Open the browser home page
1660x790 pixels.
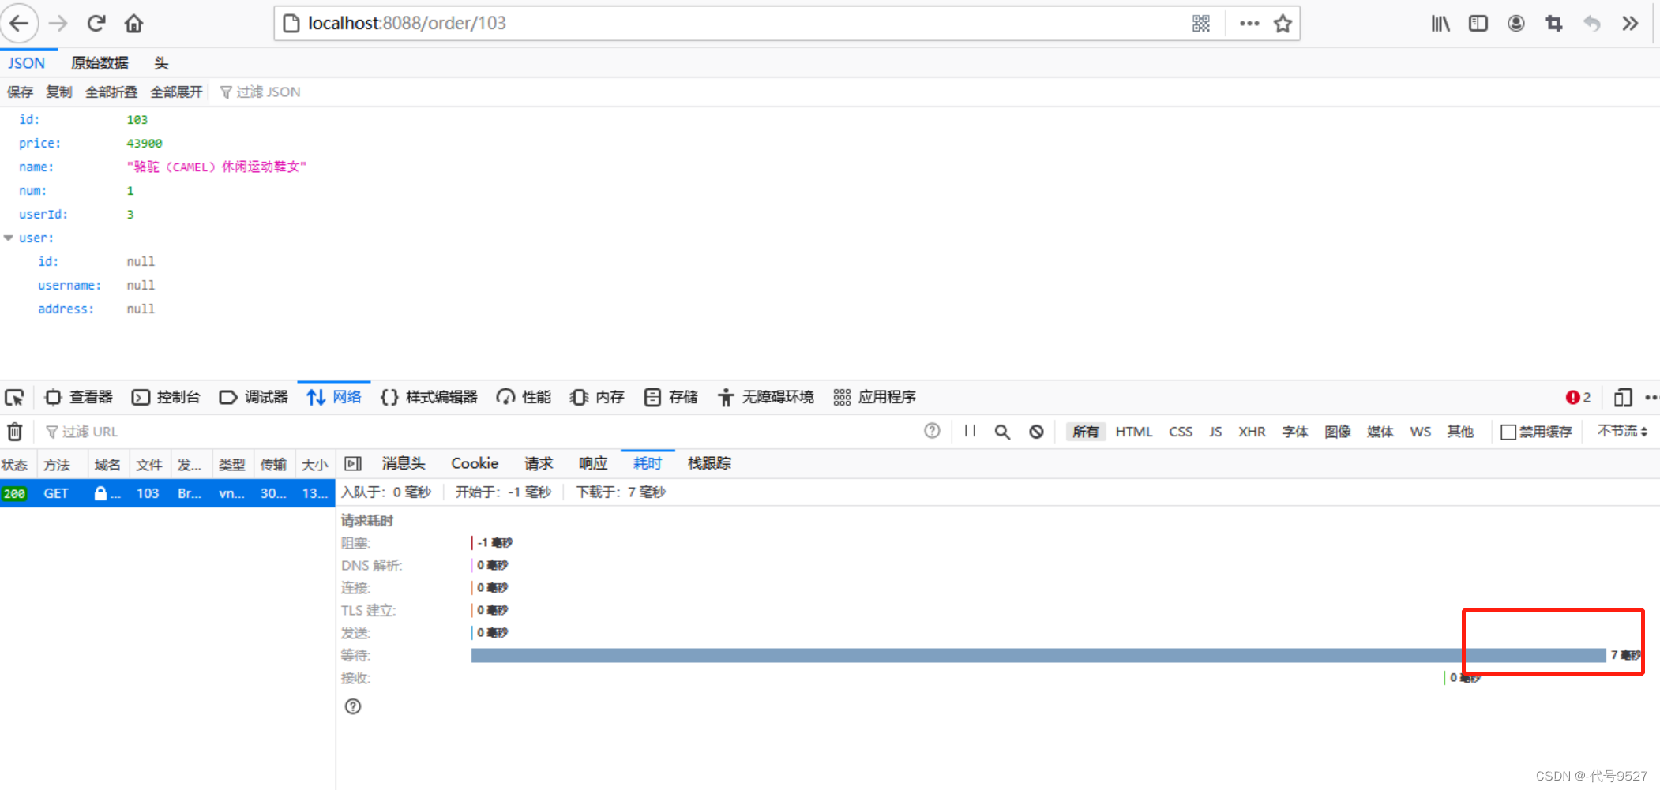[133, 23]
